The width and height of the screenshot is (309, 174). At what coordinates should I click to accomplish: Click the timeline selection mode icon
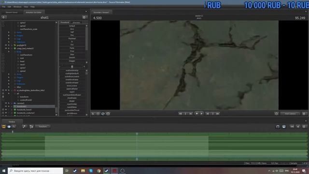point(31,127)
